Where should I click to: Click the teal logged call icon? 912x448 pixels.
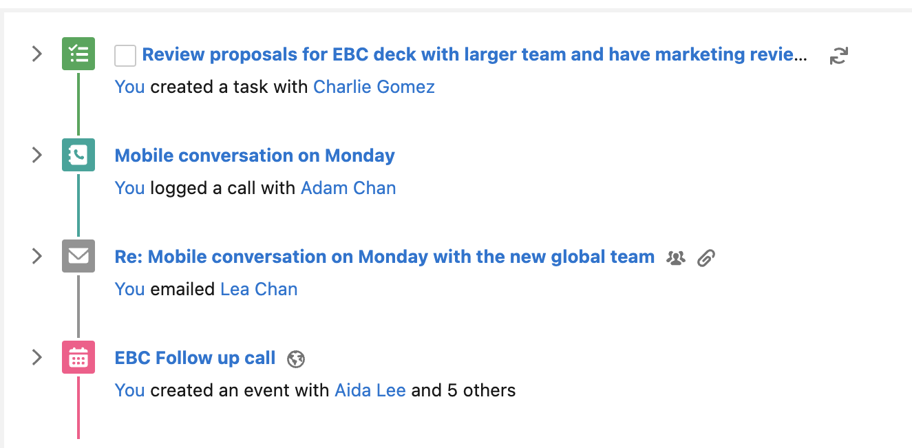tap(78, 156)
